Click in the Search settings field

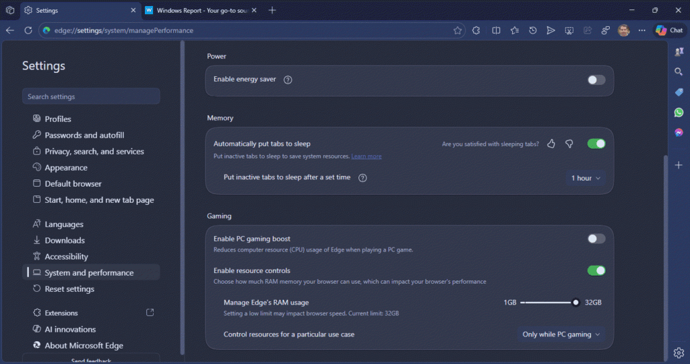point(91,96)
